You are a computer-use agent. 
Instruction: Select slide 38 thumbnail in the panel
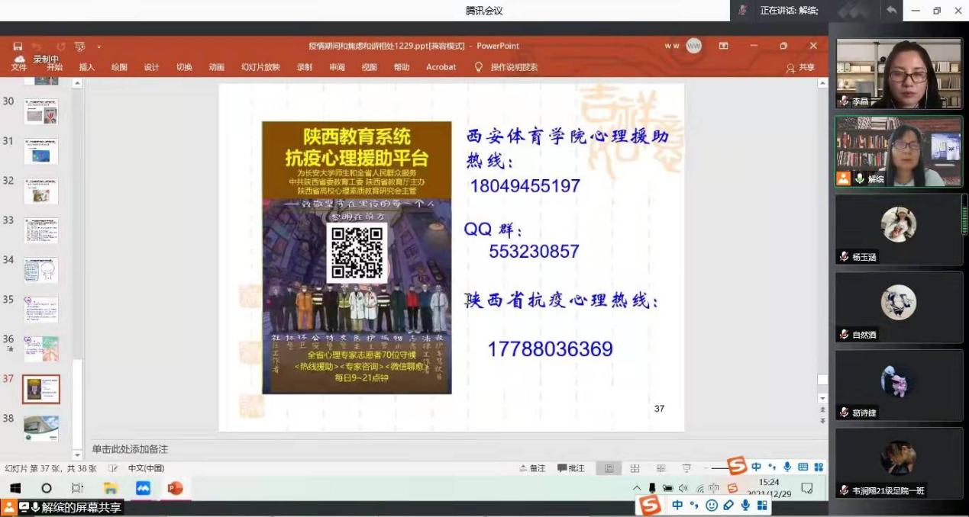pyautogui.click(x=41, y=428)
